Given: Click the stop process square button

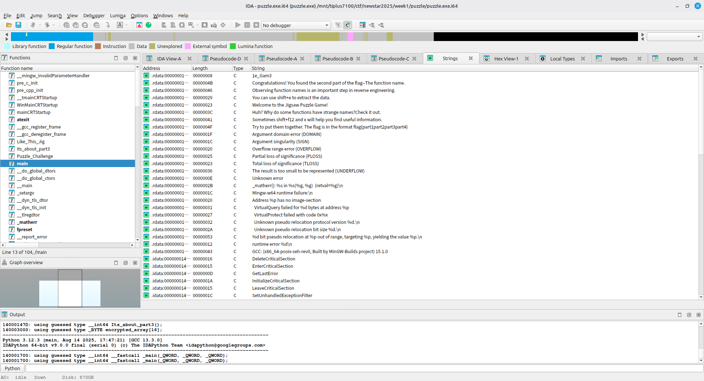Looking at the screenshot, I should [256, 25].
